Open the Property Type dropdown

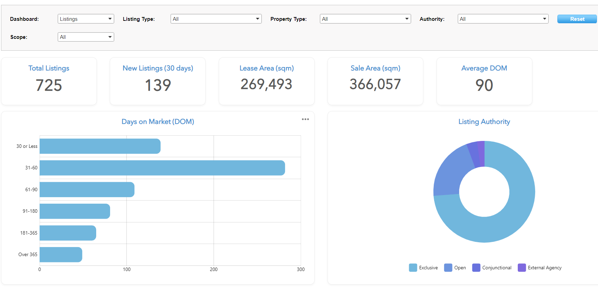tap(365, 19)
